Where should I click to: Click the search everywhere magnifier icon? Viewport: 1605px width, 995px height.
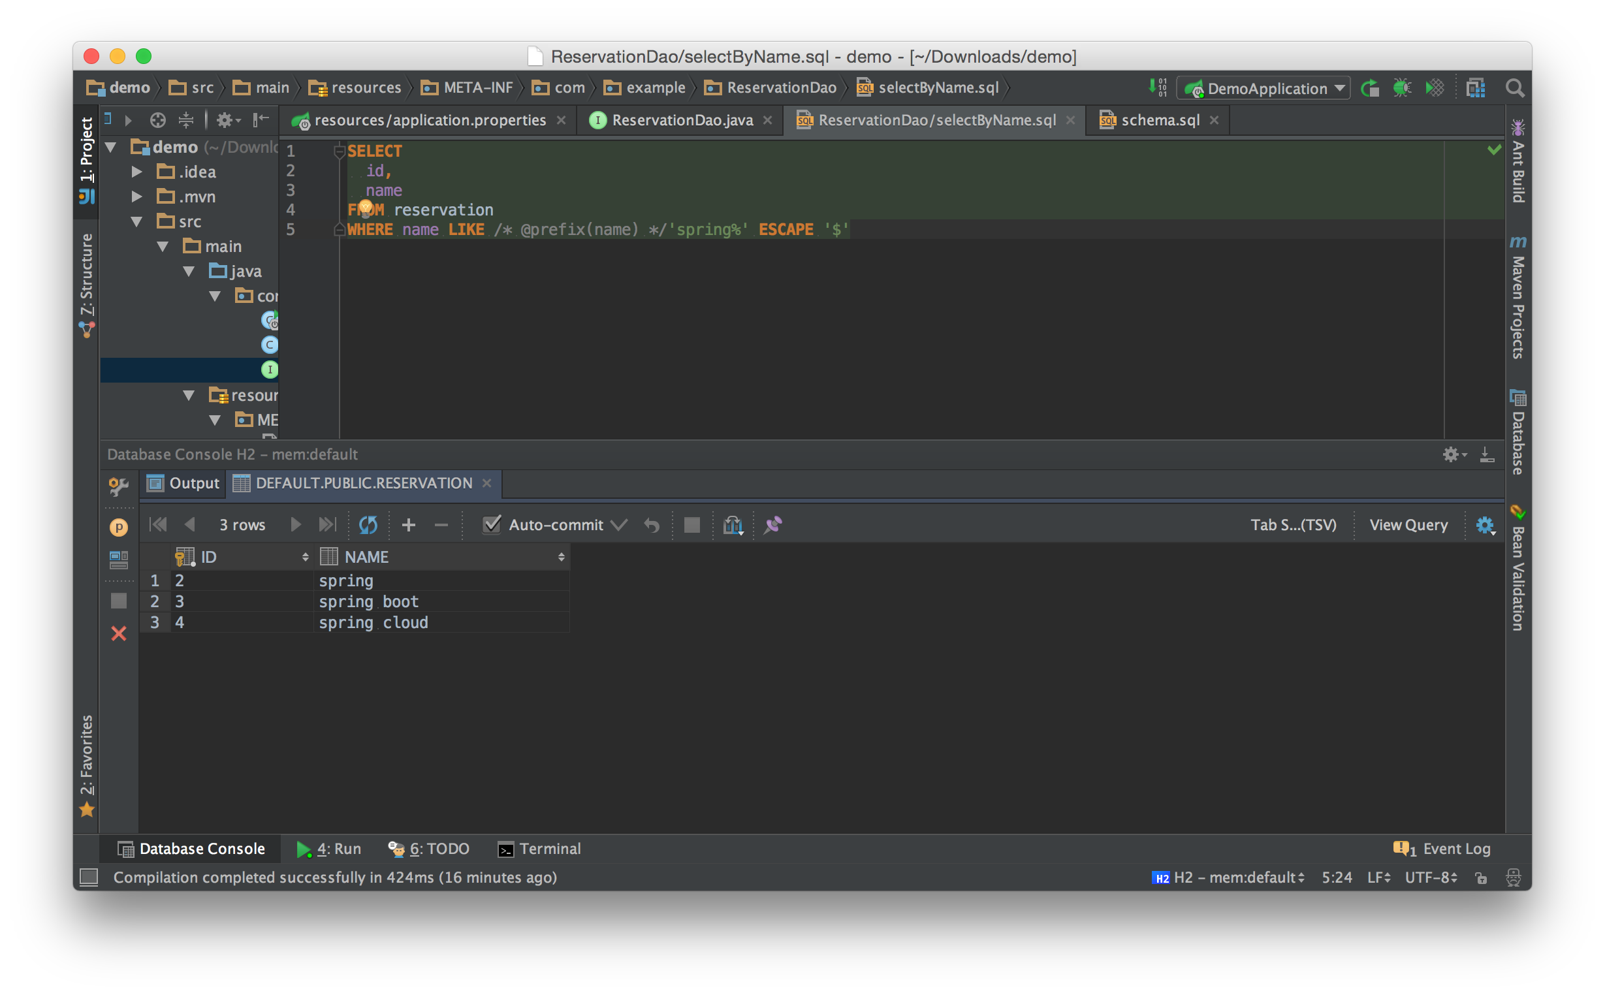click(x=1514, y=88)
